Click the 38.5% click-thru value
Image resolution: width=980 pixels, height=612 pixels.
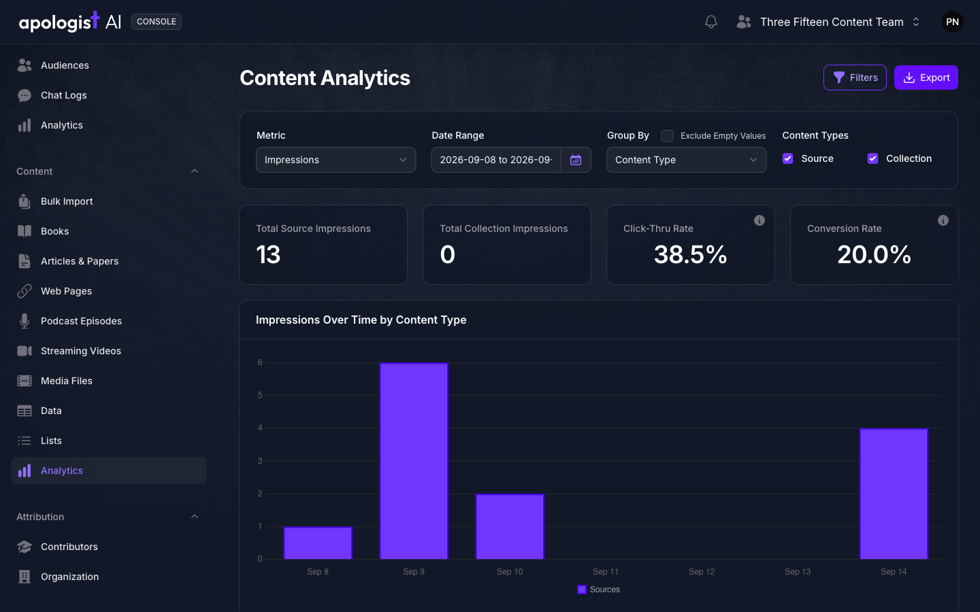coord(690,254)
